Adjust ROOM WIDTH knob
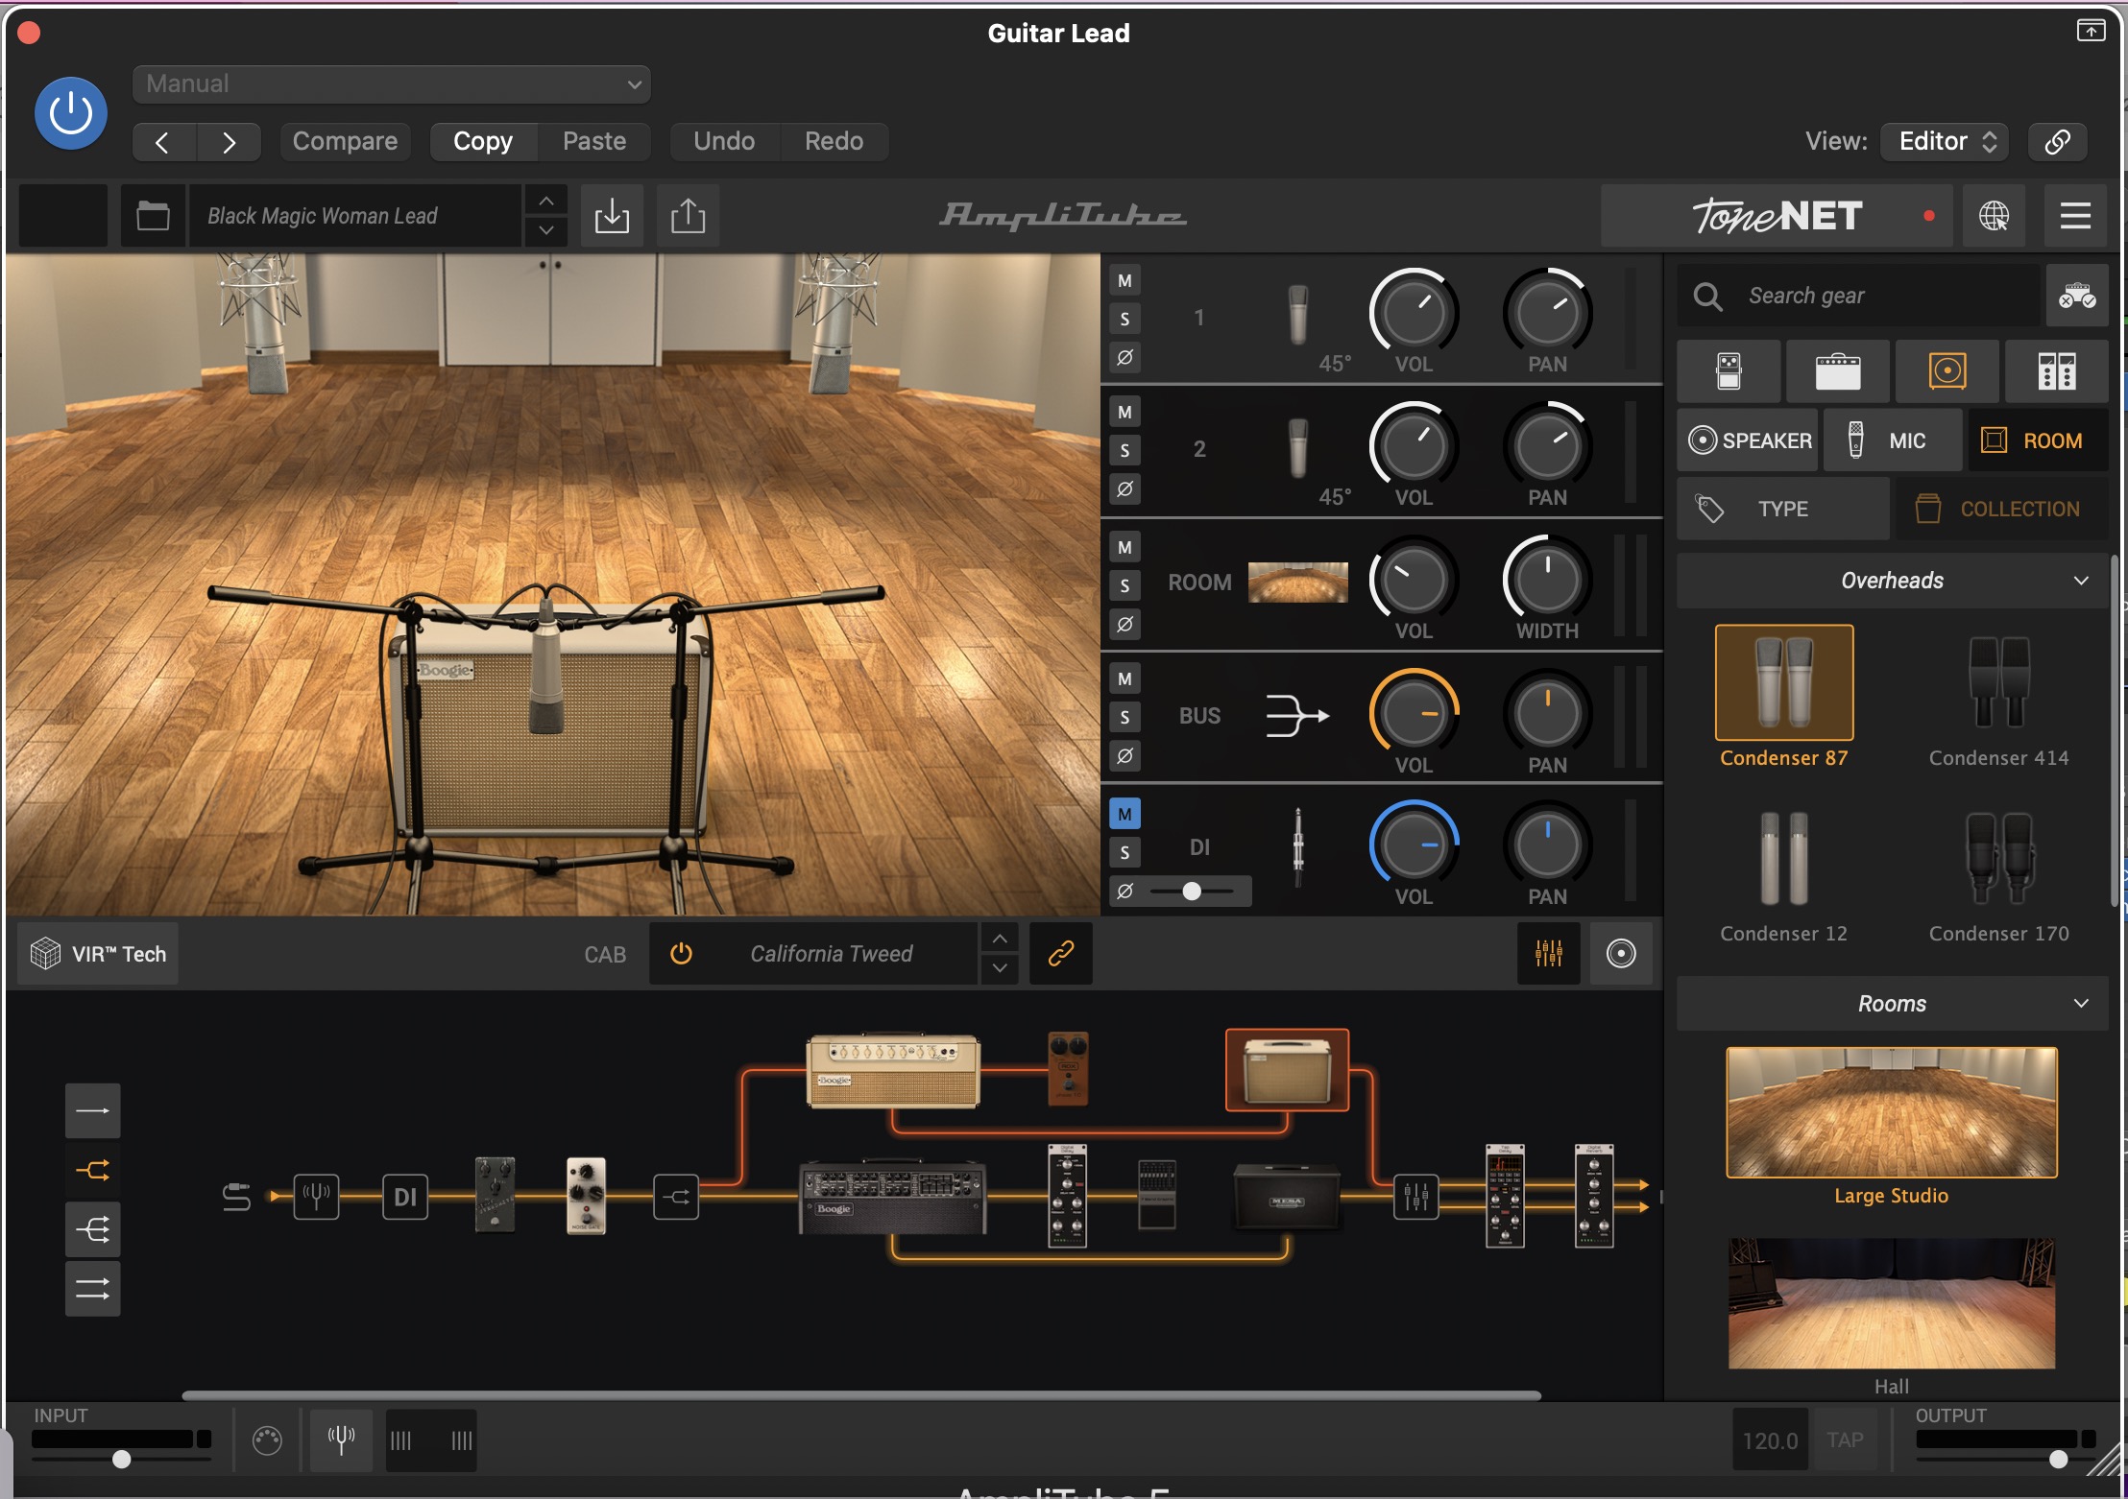This screenshot has height=1499, width=2128. 1547,580
